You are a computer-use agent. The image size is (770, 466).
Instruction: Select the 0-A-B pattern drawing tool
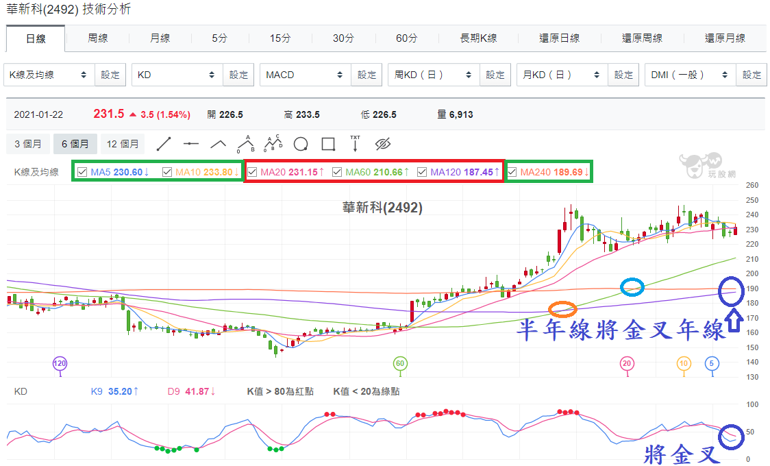point(246,144)
